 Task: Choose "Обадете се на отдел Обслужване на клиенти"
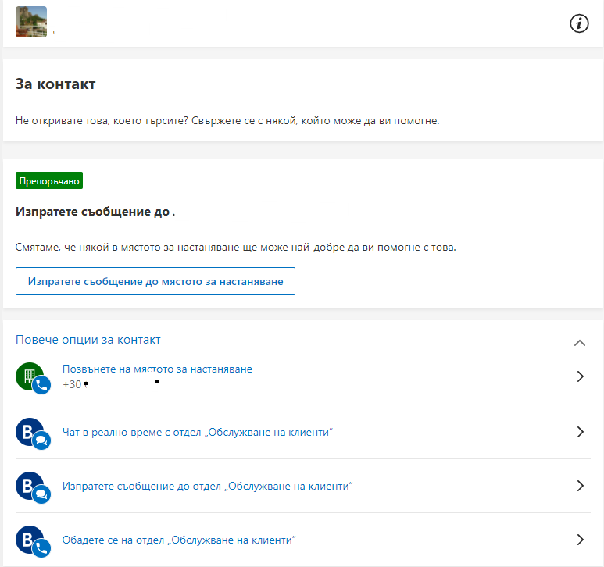pyautogui.click(x=179, y=540)
